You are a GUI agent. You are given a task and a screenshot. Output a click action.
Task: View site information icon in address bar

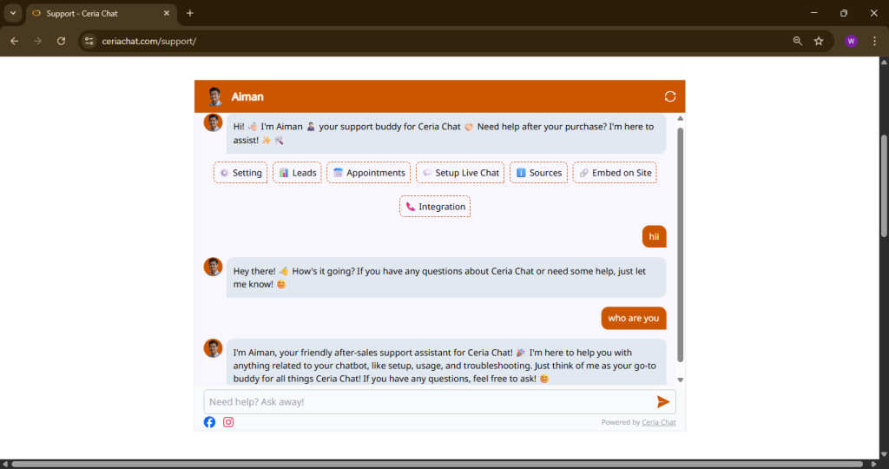pyautogui.click(x=88, y=41)
